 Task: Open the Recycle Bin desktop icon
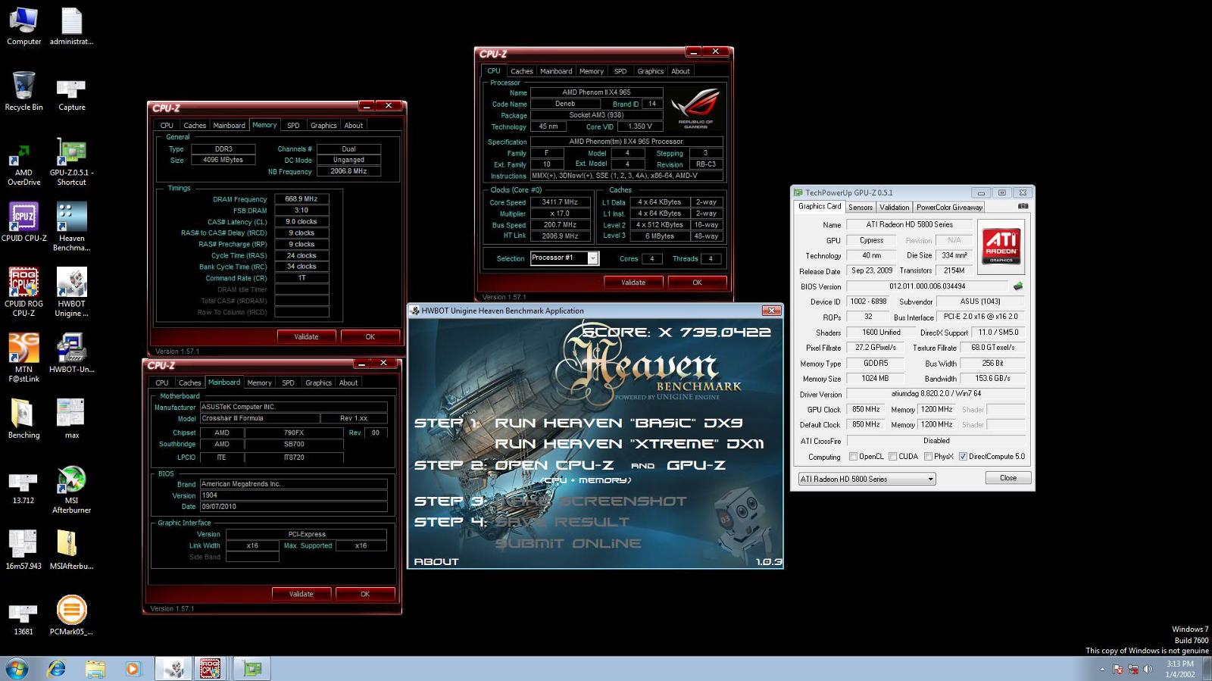(23, 92)
